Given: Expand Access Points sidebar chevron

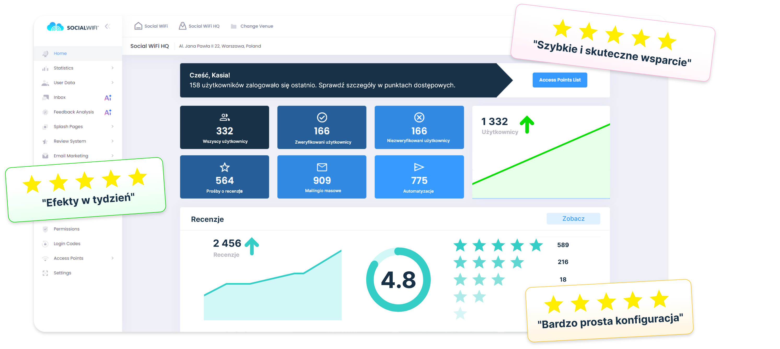Looking at the screenshot, I should 112,258.
